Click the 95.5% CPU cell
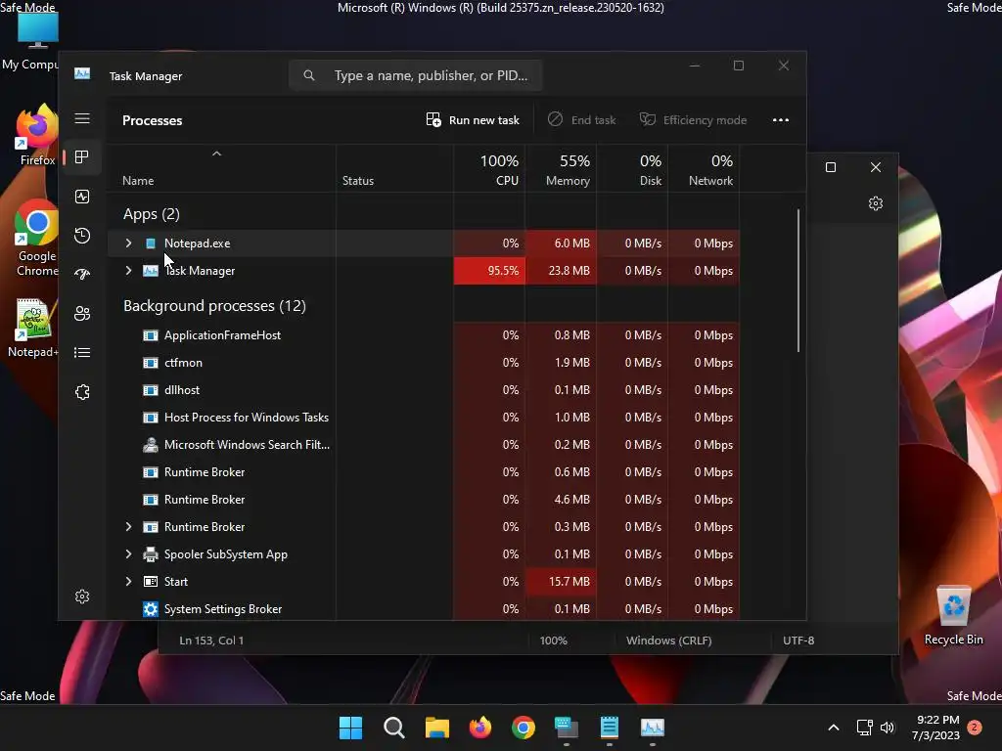This screenshot has height=751, width=1002. [x=489, y=271]
